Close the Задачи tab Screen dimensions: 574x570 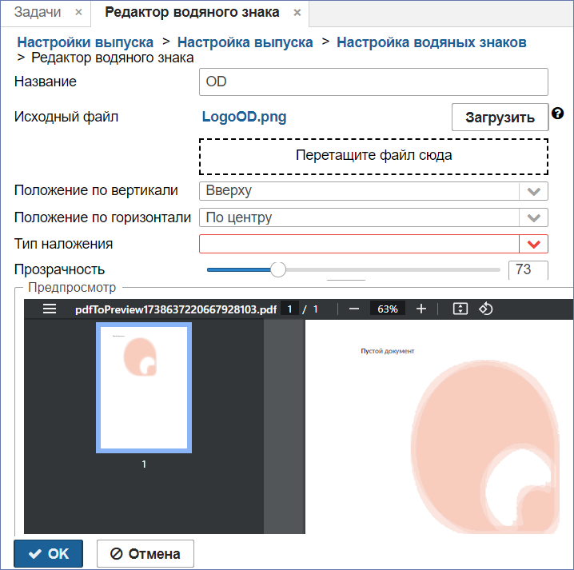click(x=78, y=13)
